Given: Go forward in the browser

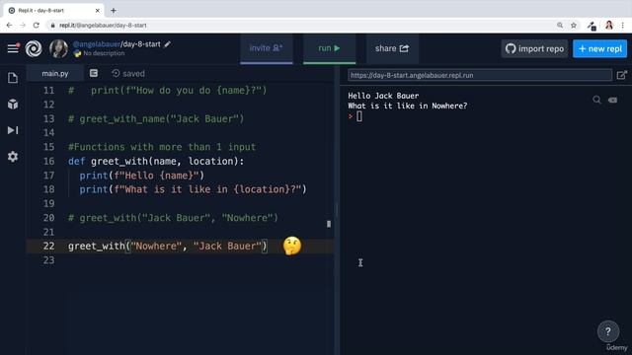Looking at the screenshot, I should click(23, 25).
